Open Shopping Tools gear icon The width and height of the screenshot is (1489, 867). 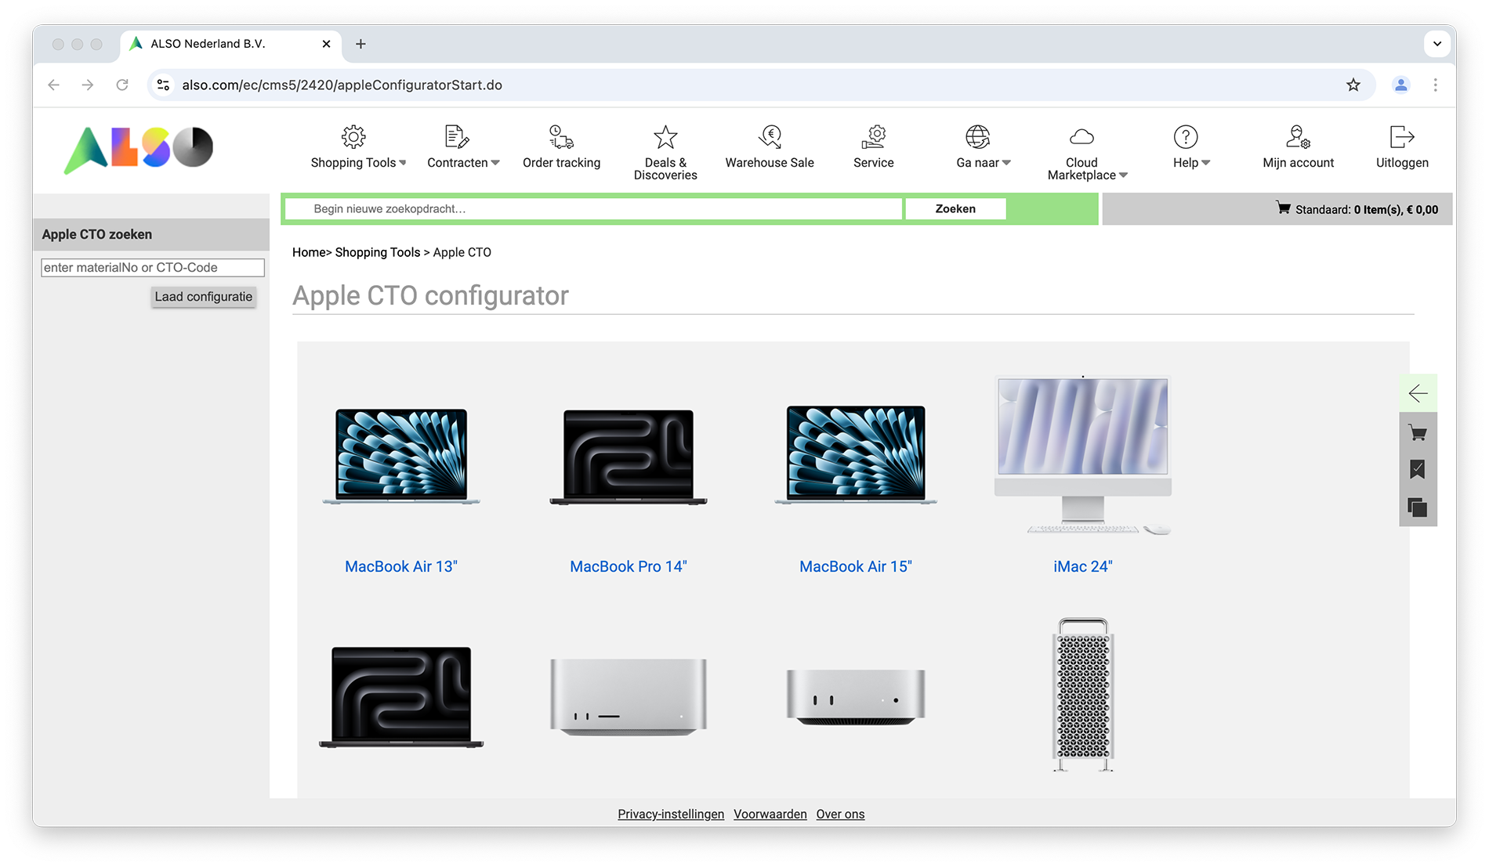[353, 137]
